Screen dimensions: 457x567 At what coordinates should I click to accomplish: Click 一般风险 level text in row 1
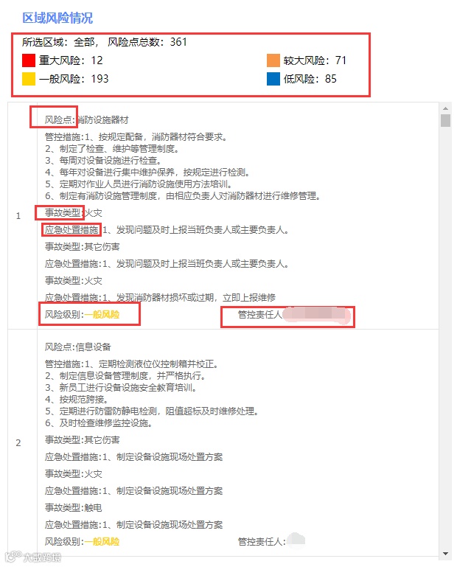click(x=102, y=315)
